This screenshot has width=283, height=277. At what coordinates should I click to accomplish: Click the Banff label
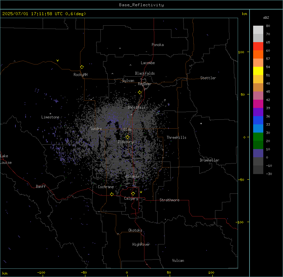click(x=41, y=187)
